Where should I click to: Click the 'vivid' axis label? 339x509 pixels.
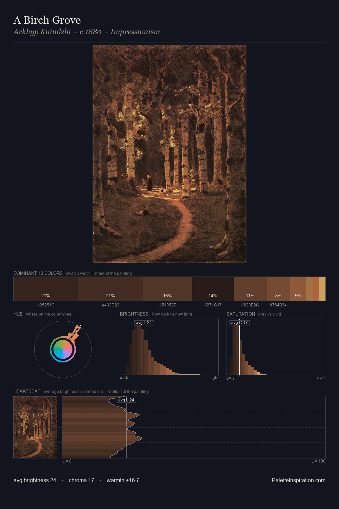pyautogui.click(x=320, y=378)
